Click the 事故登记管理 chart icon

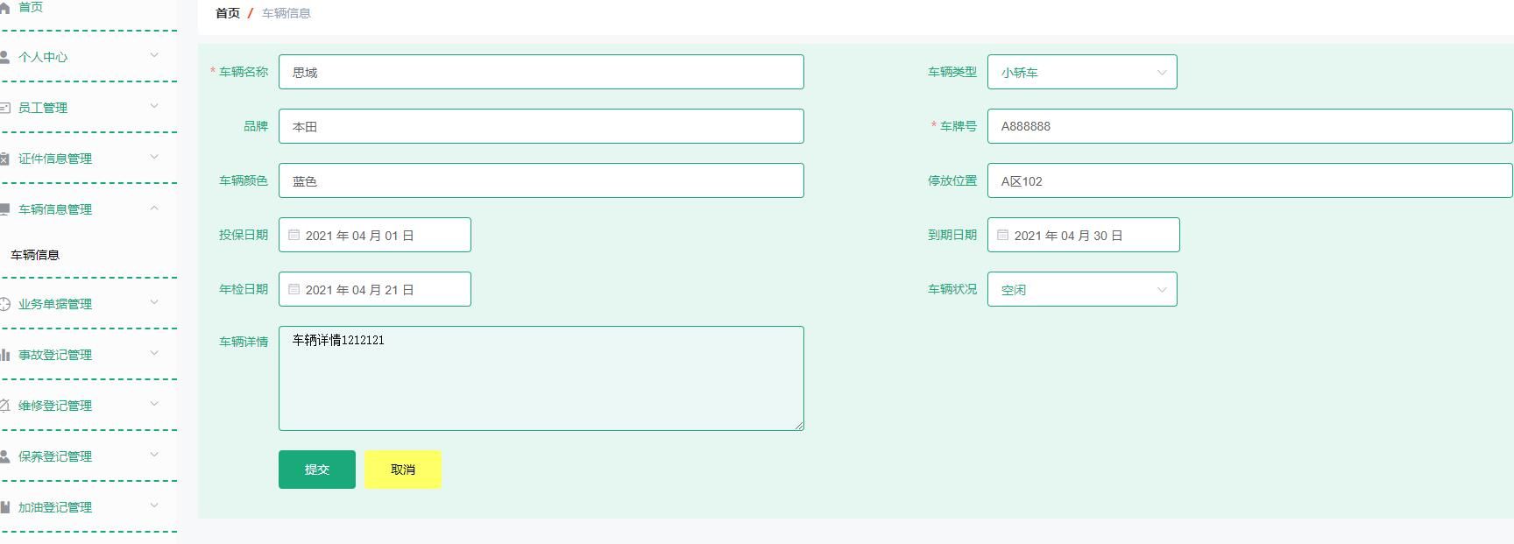[x=5, y=355]
